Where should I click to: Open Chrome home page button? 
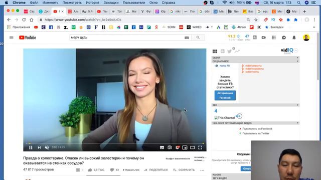tap(31, 20)
